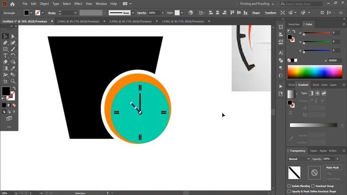
Task: Open the Effect menu
Action: (x=78, y=4)
